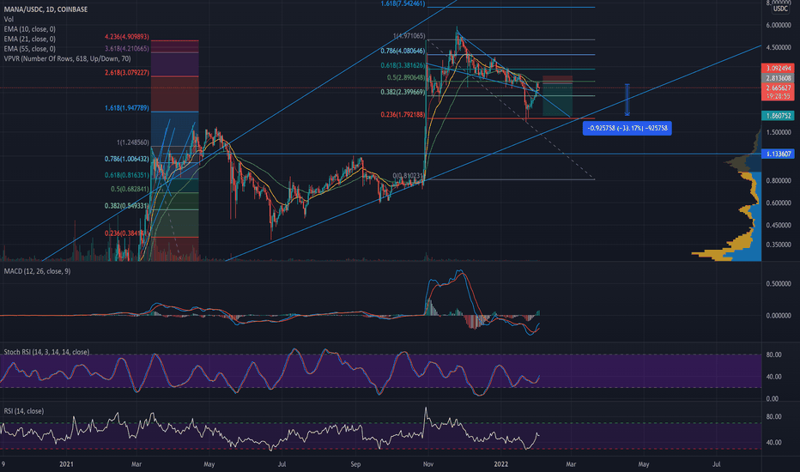This screenshot has width=800, height=472.
Task: Open the VPVR indicator legend entry
Action: (67, 58)
